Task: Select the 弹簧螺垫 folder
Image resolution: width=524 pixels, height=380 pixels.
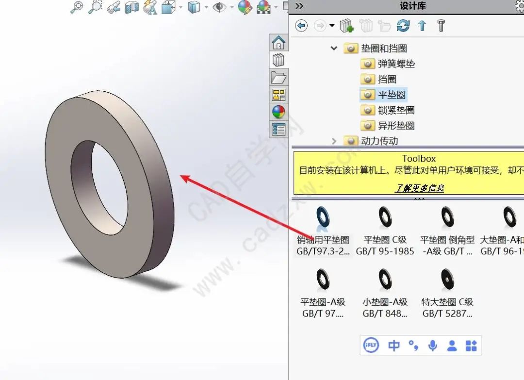Action: click(396, 64)
